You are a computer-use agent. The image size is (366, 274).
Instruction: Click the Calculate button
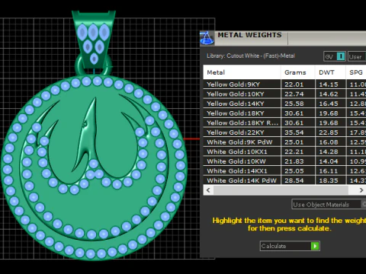click(x=290, y=246)
